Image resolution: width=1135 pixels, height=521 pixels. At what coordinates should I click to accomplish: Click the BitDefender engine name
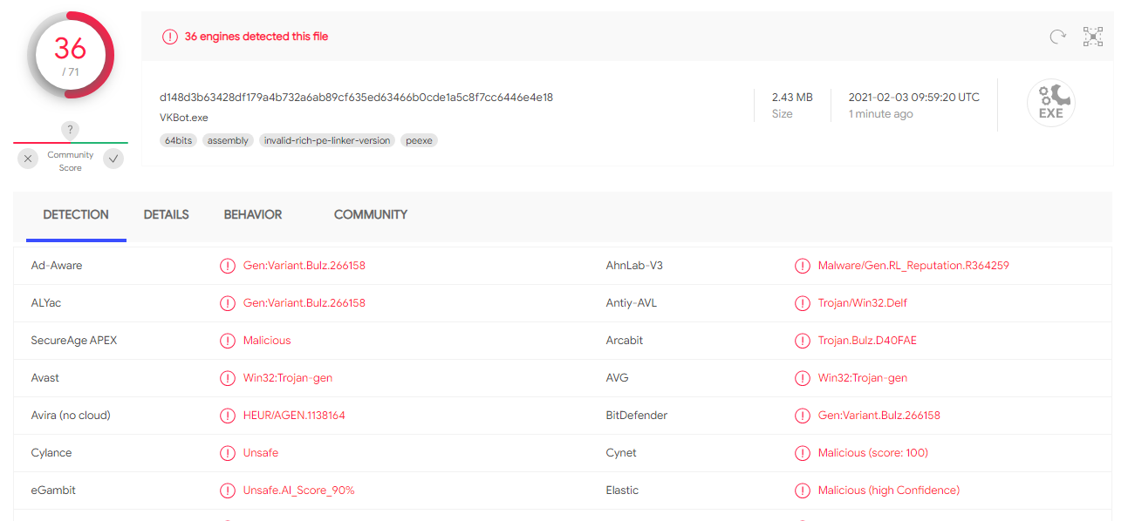[637, 416]
